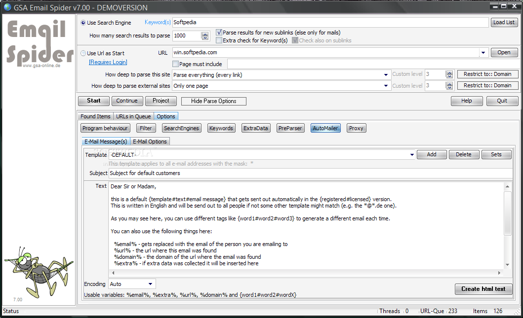Open Program behaviour options
523x318 pixels.
[x=105, y=128]
